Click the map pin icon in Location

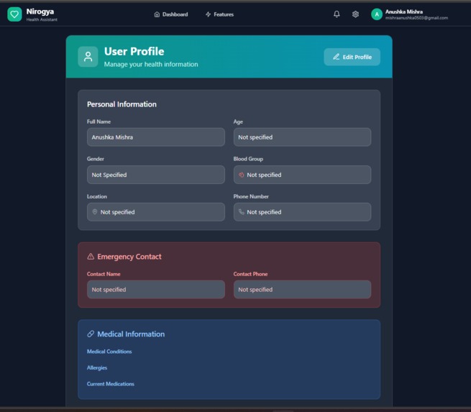pyautogui.click(x=95, y=211)
